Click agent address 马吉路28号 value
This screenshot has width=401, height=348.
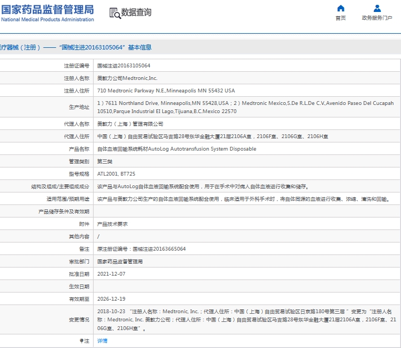(x=213, y=136)
